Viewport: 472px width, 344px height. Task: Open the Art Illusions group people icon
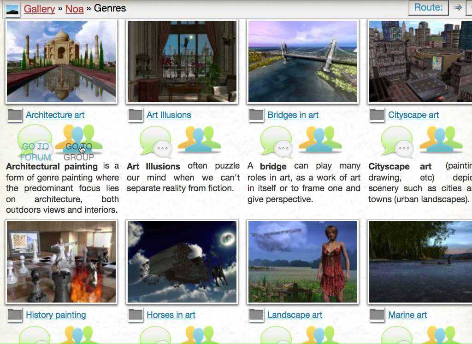(x=199, y=140)
